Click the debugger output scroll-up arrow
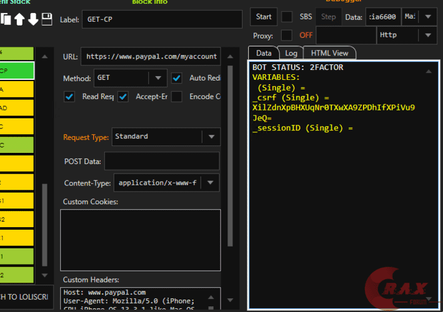The width and height of the screenshot is (443, 312). click(428, 72)
